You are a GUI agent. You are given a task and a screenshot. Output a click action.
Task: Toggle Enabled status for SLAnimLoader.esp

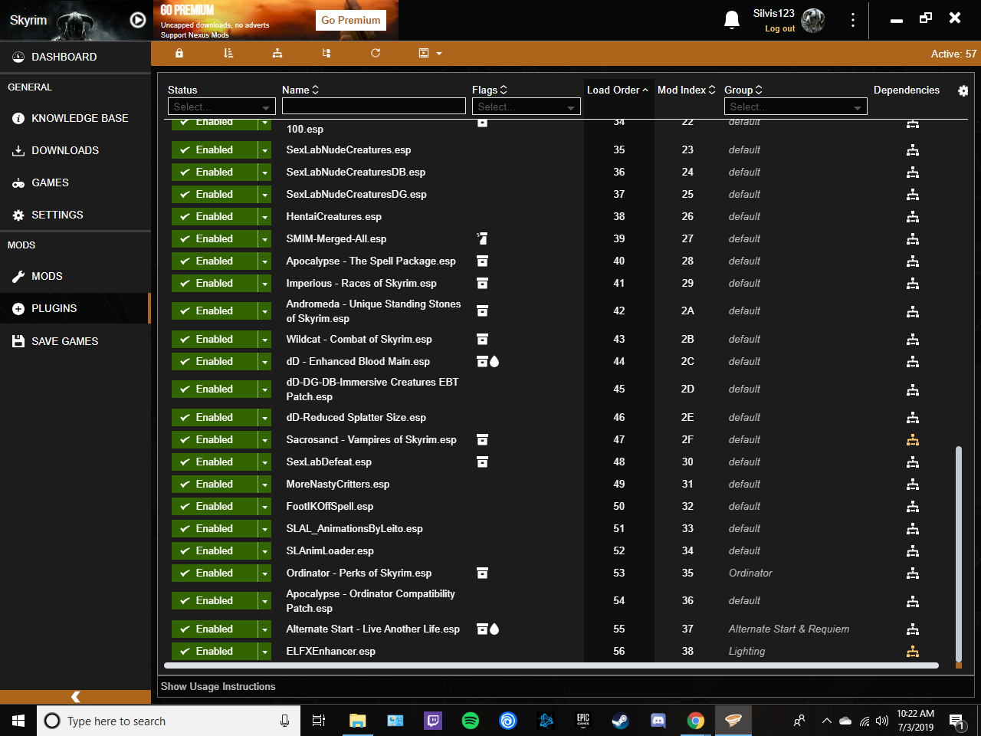click(x=215, y=550)
